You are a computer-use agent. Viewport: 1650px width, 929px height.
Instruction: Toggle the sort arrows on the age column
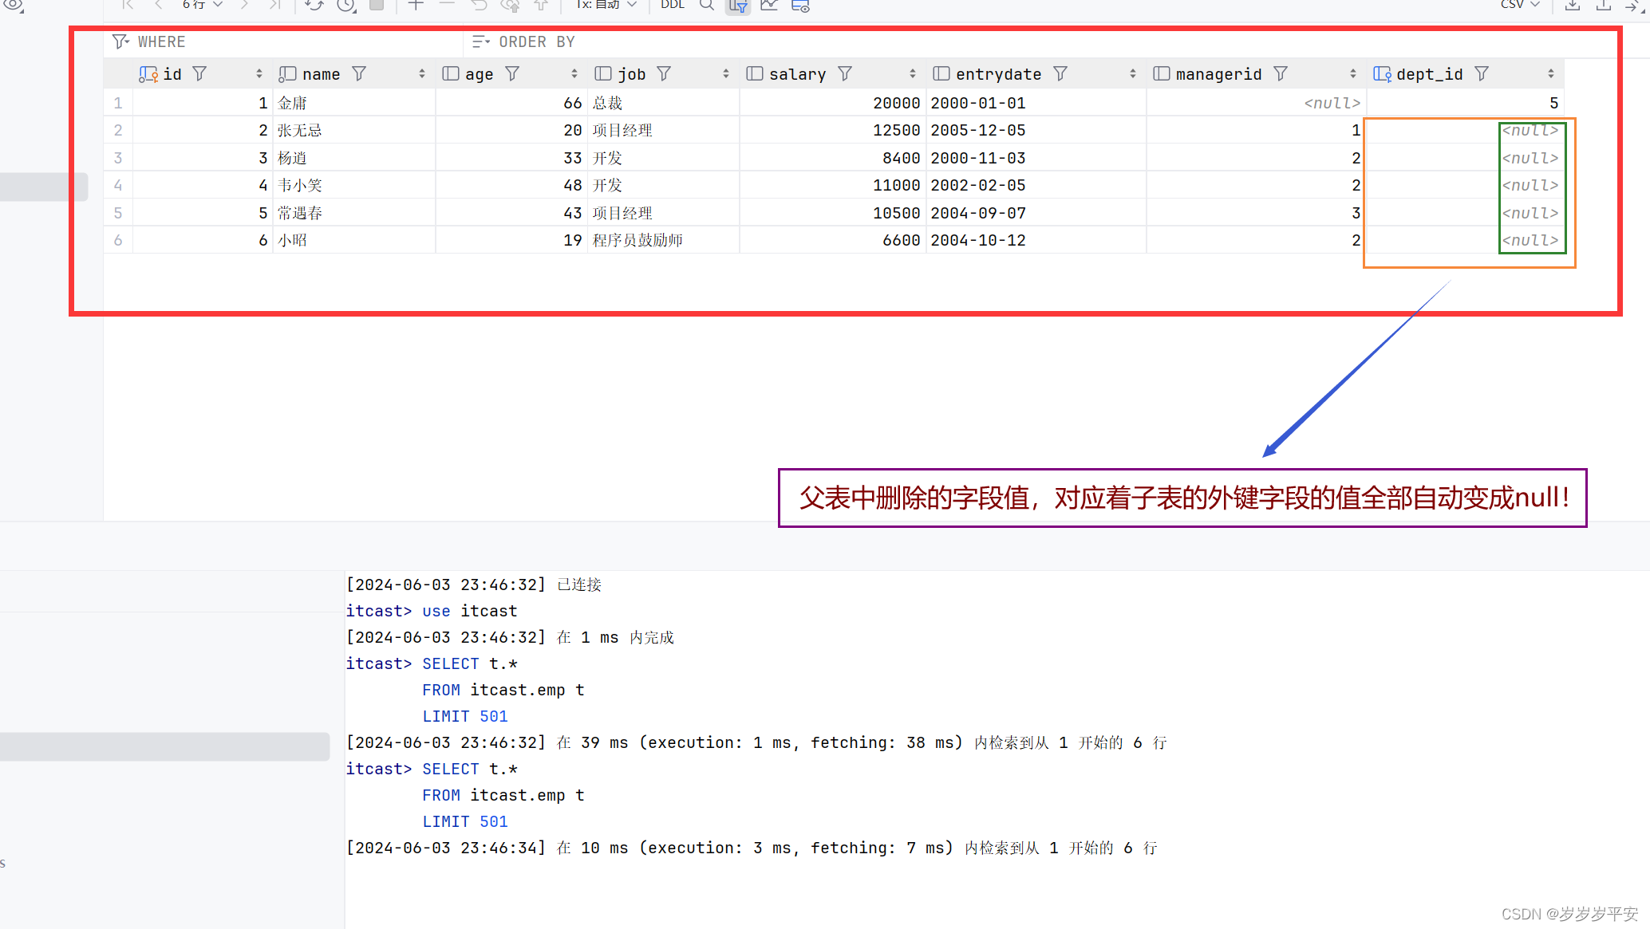[x=574, y=74]
